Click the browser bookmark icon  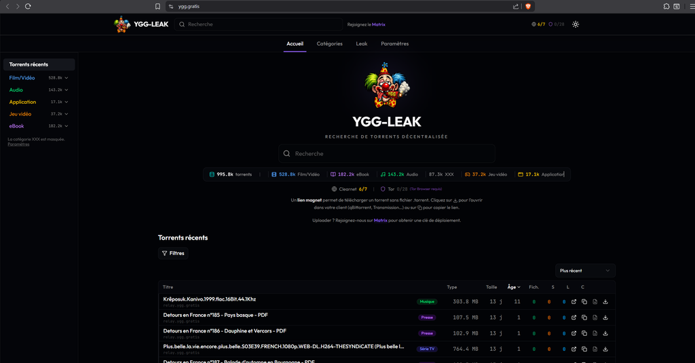157,6
